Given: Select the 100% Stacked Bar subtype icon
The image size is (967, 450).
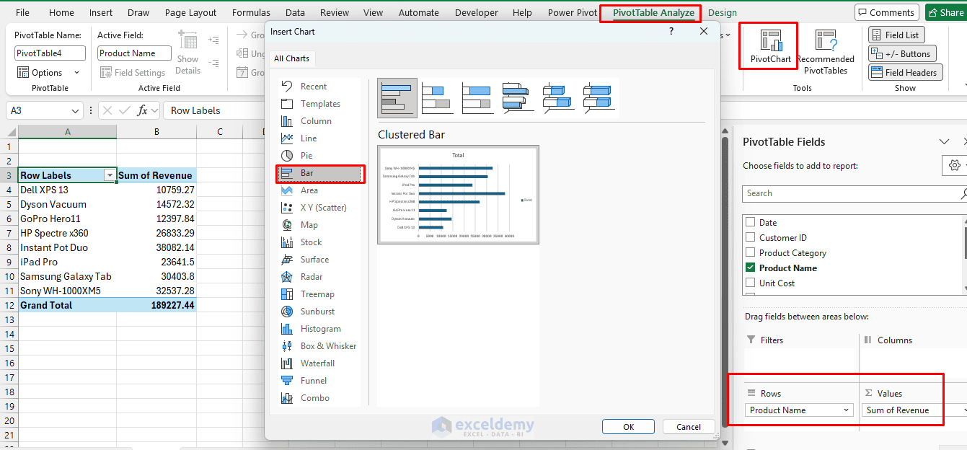Looking at the screenshot, I should click(477, 98).
